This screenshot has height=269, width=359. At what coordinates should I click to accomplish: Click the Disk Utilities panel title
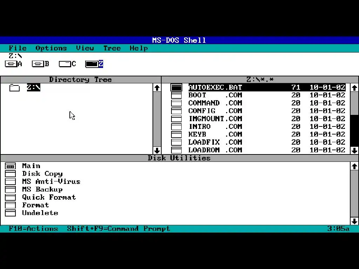[x=179, y=158]
